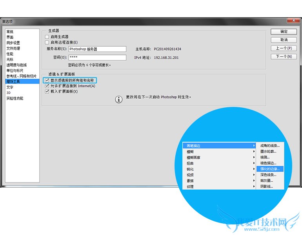Choose 喷色描边... filter
This screenshot has width=302, height=235.
pyautogui.click(x=270, y=163)
